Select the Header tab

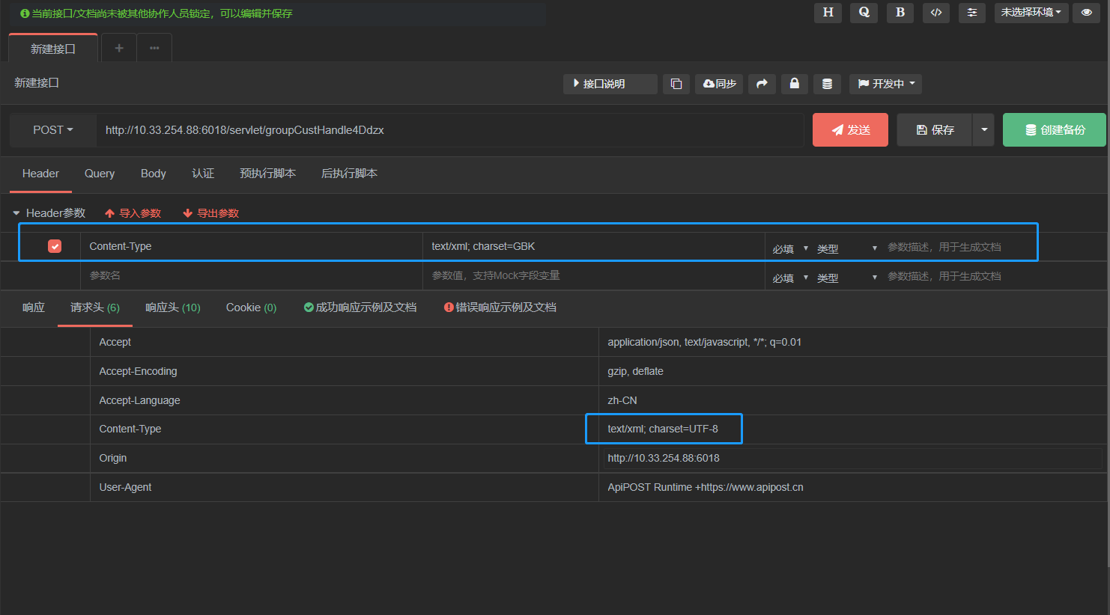click(x=40, y=174)
